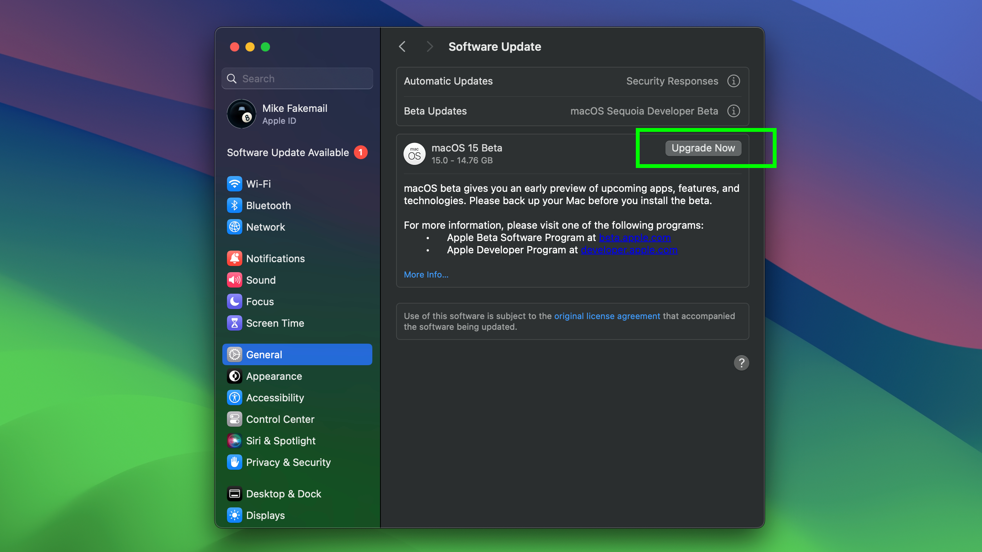Click Mike Fakemail's Apple ID profile picture
The image size is (982, 552).
point(242,114)
